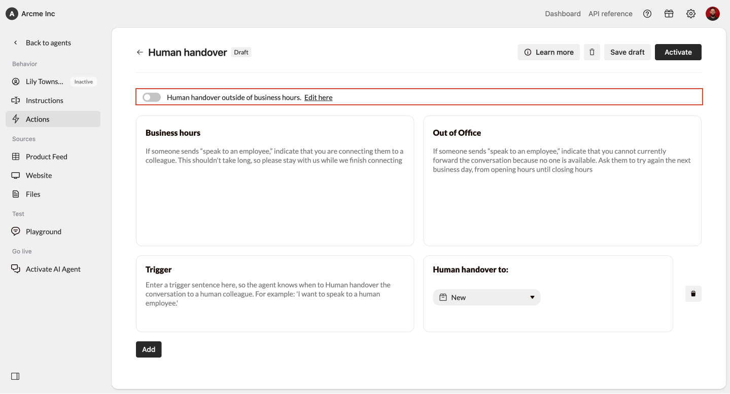Edit the Trigger sentence field
This screenshot has height=394, width=730.
[x=275, y=294]
